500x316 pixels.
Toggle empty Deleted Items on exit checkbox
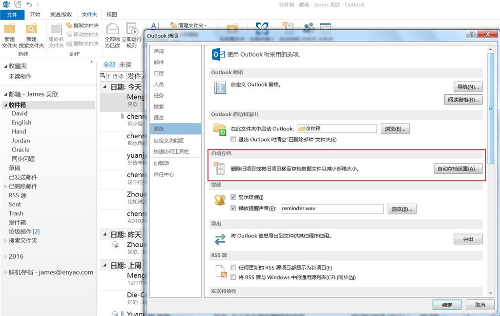click(233, 139)
